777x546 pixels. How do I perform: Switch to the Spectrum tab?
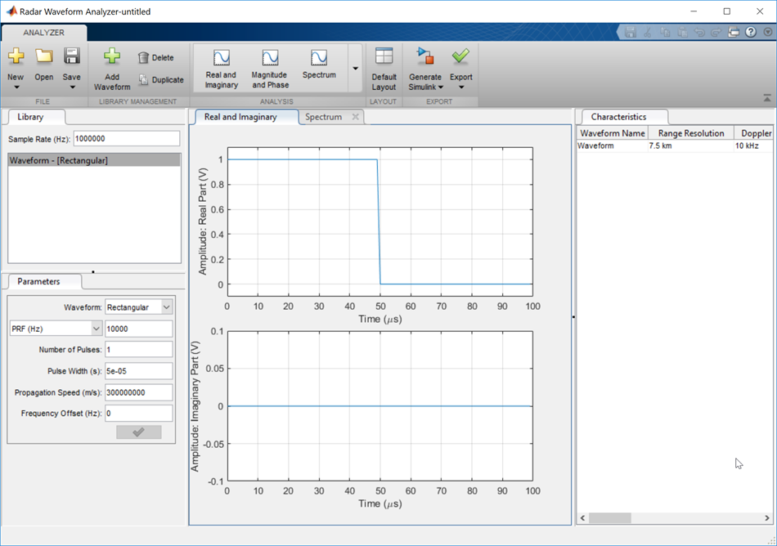click(x=323, y=117)
